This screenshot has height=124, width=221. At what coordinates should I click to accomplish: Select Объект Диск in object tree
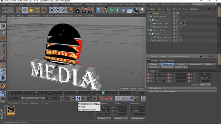[162, 23]
